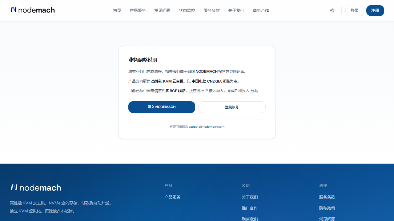Click the 高性能 KVM 云主机 bold text in the notice
This screenshot has width=394, height=221.
click(167, 81)
